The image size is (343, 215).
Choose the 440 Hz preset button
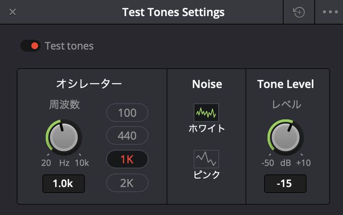tap(127, 136)
